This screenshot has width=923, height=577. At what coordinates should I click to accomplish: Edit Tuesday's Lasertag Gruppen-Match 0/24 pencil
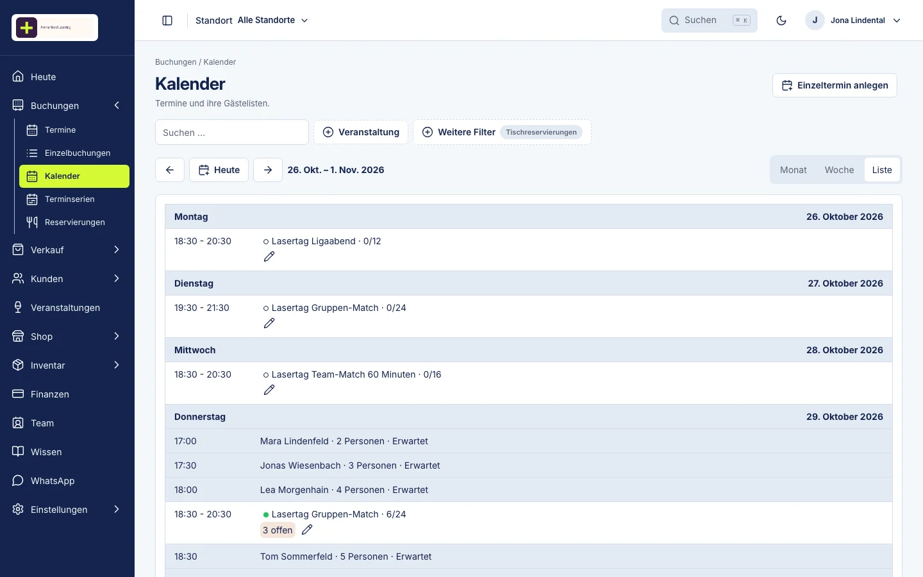pos(269,323)
